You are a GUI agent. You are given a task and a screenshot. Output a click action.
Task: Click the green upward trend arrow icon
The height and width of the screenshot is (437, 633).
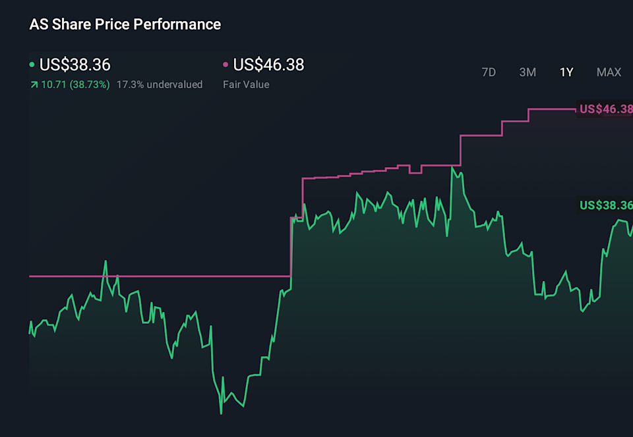33,85
